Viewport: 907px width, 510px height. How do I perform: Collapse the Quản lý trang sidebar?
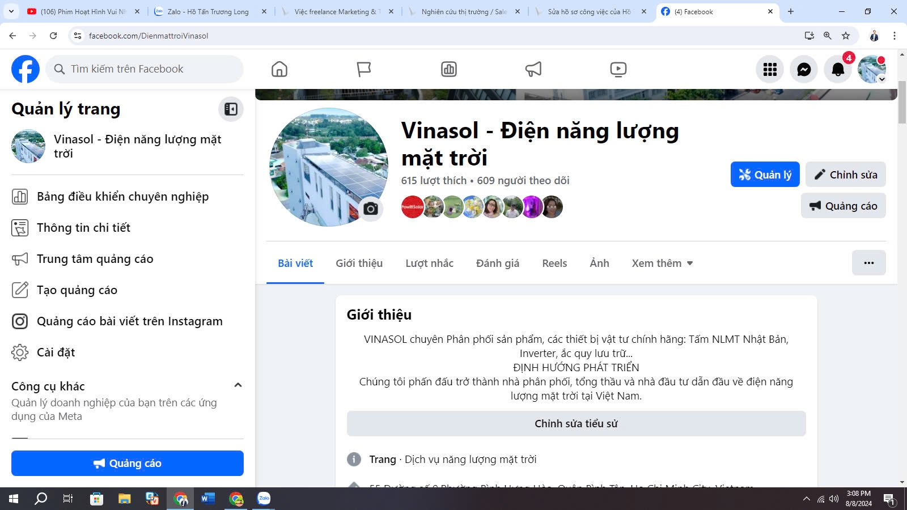point(231,109)
